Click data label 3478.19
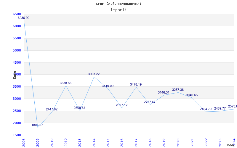Viewport: 237px width, 148px height. pyautogui.click(x=136, y=84)
